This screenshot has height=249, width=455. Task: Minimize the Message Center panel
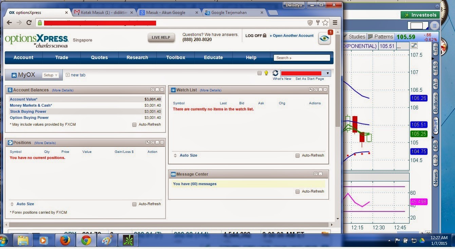click(x=320, y=174)
